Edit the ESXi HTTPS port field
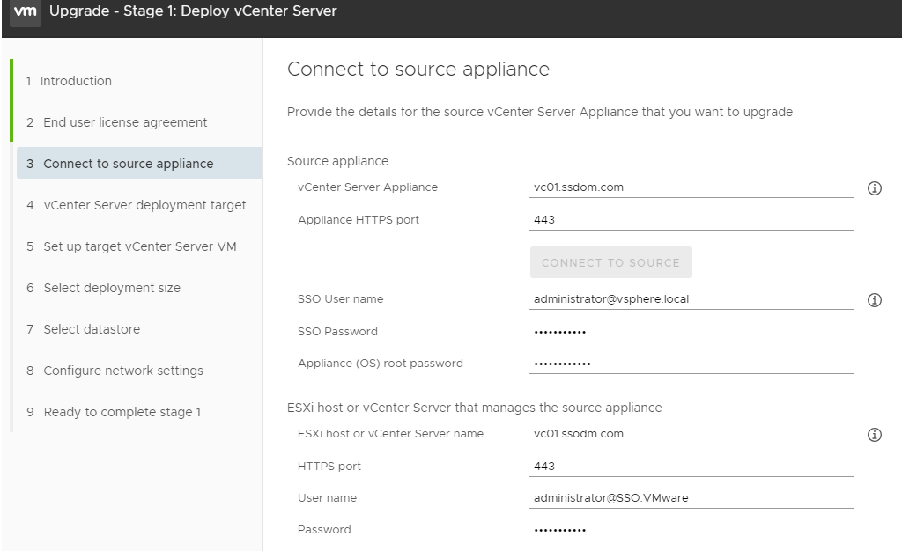The width and height of the screenshot is (902, 551). pos(691,466)
